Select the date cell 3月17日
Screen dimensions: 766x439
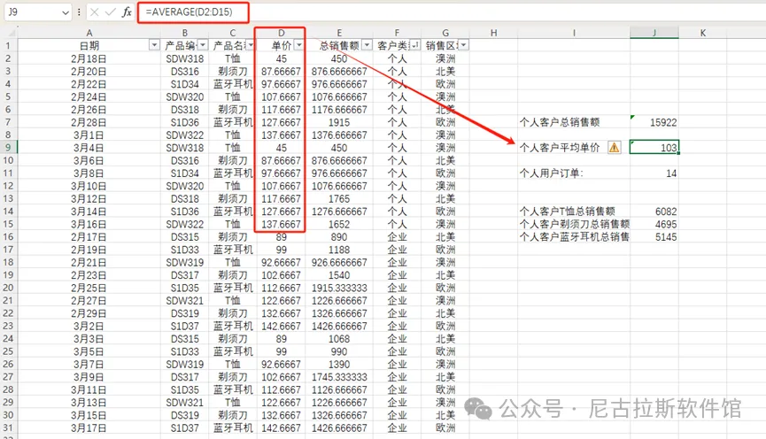[89, 427]
